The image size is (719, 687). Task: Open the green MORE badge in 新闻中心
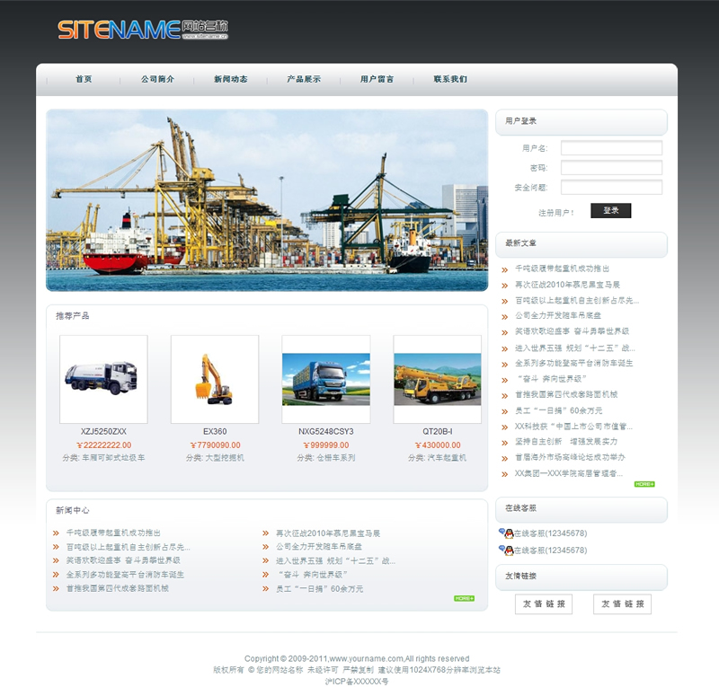[x=464, y=598]
